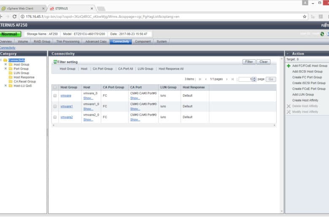Click the page number stepper arrows
This screenshot has width=329, height=217.
pos(254,79)
